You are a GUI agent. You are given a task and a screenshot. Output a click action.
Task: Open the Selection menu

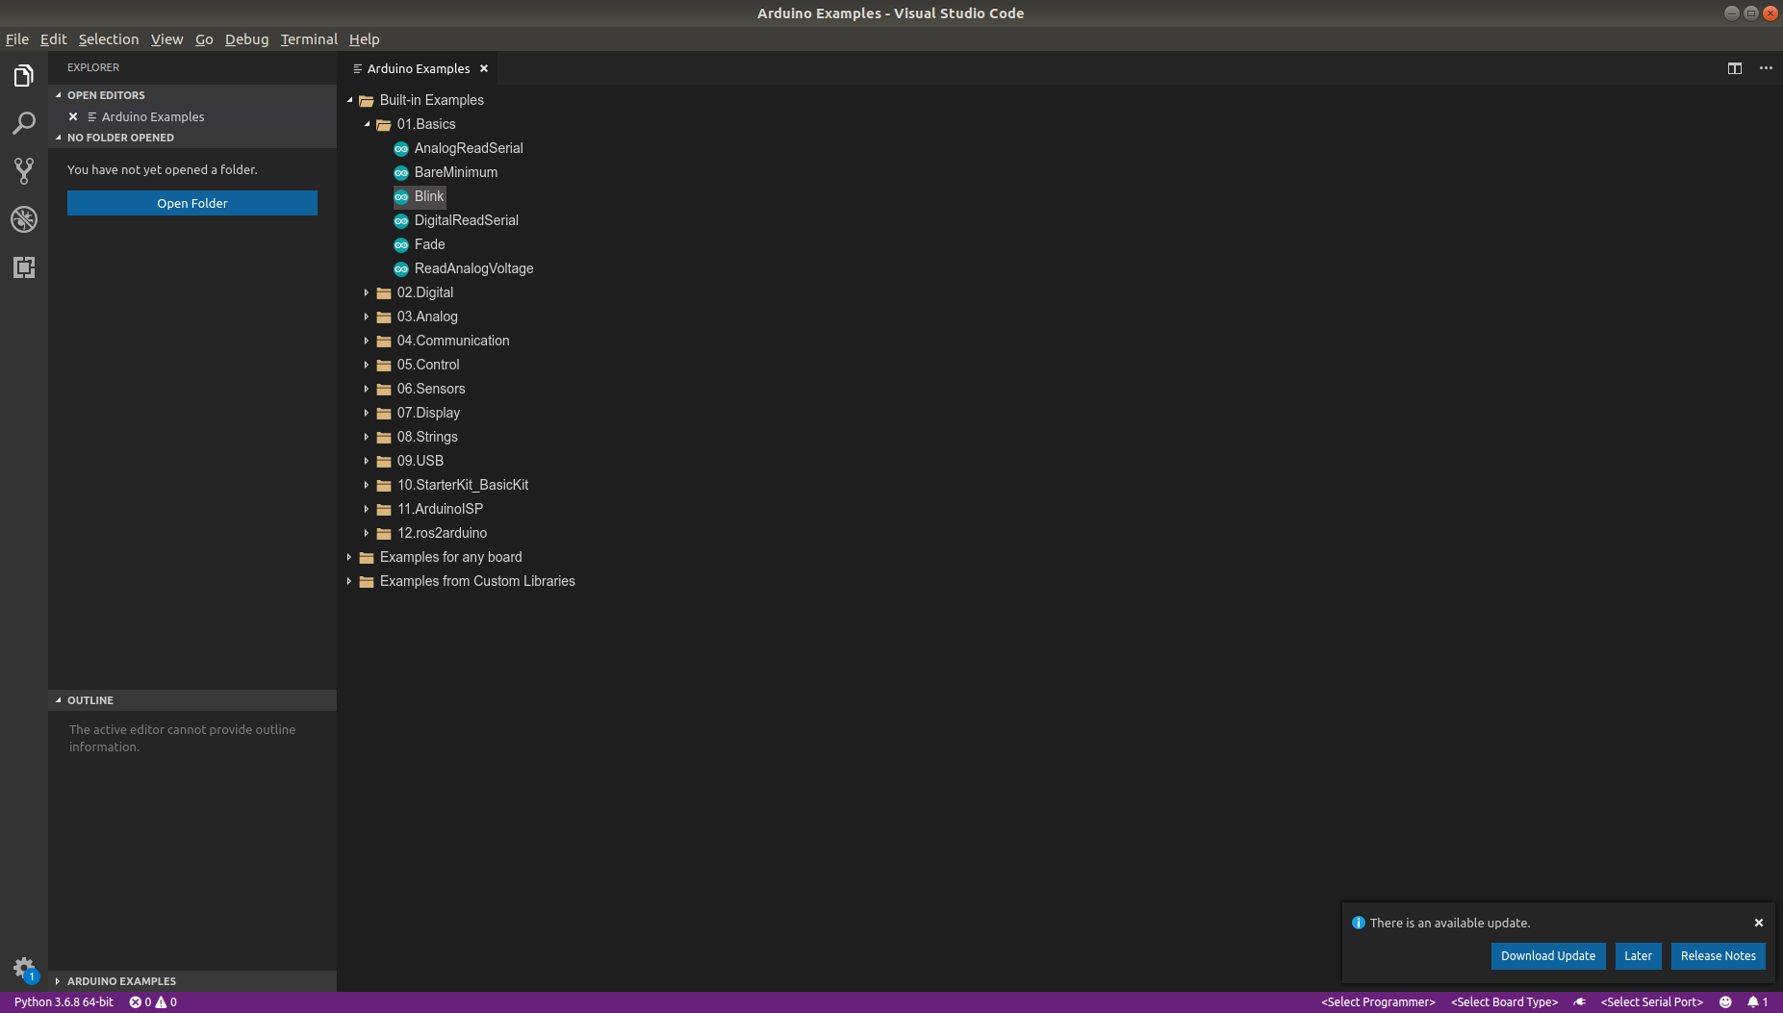tap(109, 39)
